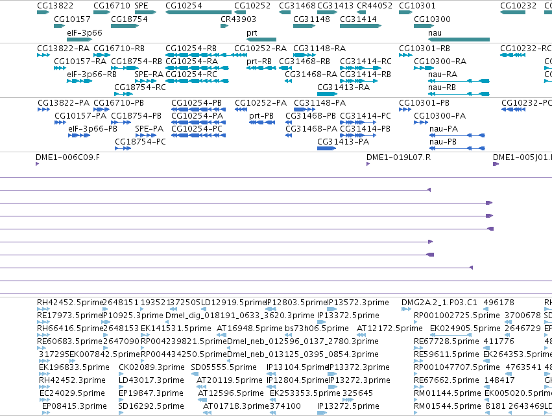The height and width of the screenshot is (416, 552).
Task: Select EST LD12919.5prime
Action: pyautogui.click(x=203, y=309)
